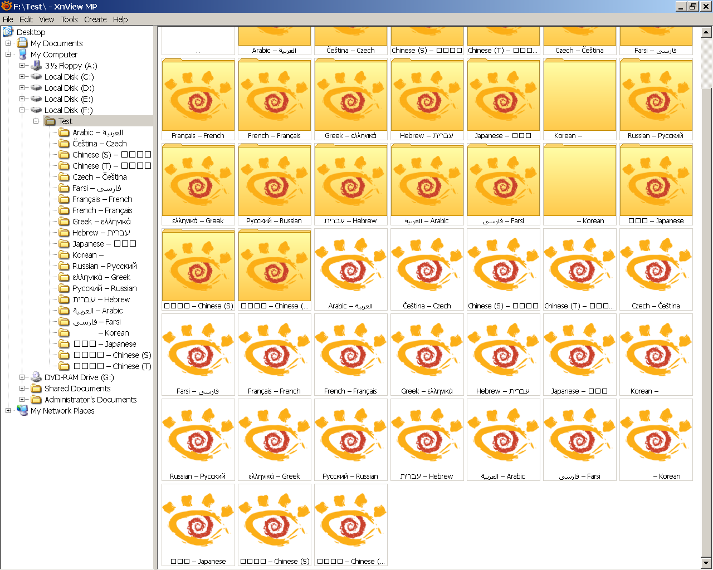
Task: Collapse the Local Disk (F:) node
Action: (x=22, y=110)
